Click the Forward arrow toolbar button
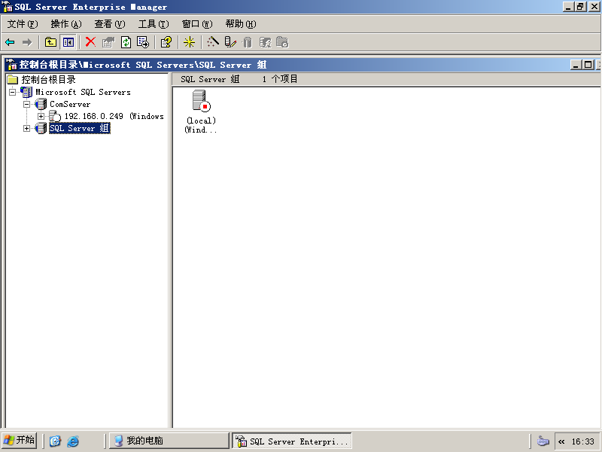The image size is (602, 452). pyautogui.click(x=27, y=42)
